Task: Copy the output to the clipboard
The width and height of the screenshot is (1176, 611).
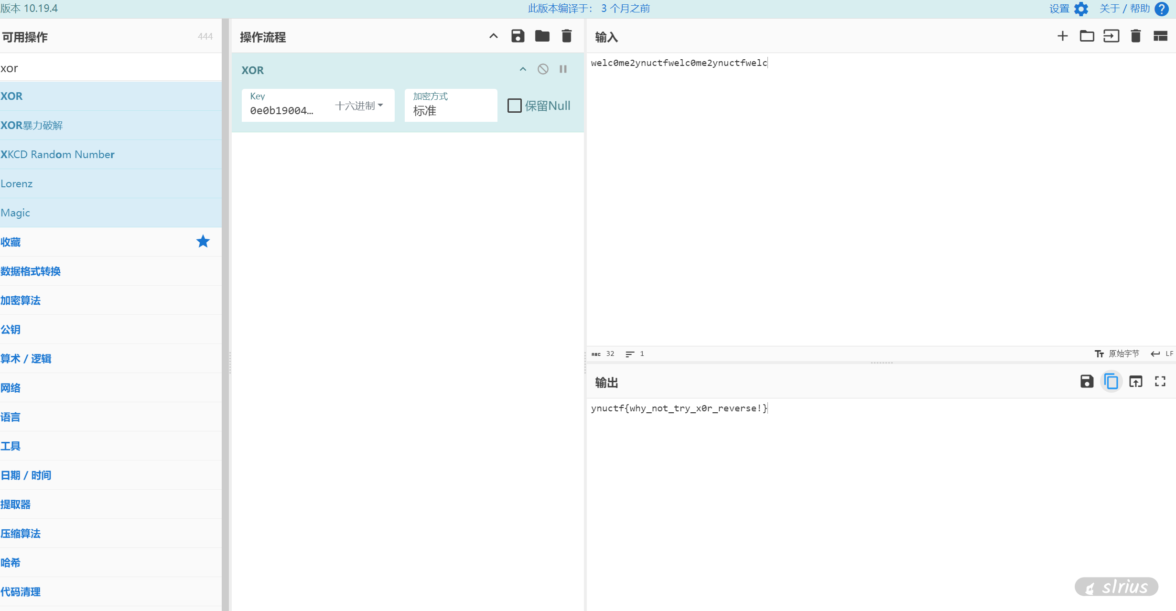Action: pyautogui.click(x=1111, y=382)
